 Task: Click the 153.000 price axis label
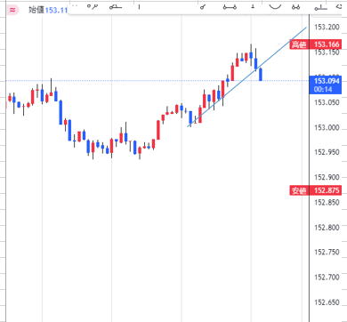pos(327,128)
